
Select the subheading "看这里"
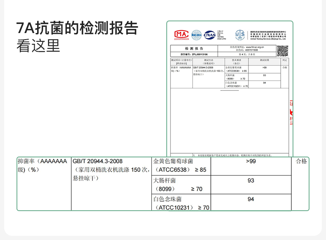click(38, 46)
